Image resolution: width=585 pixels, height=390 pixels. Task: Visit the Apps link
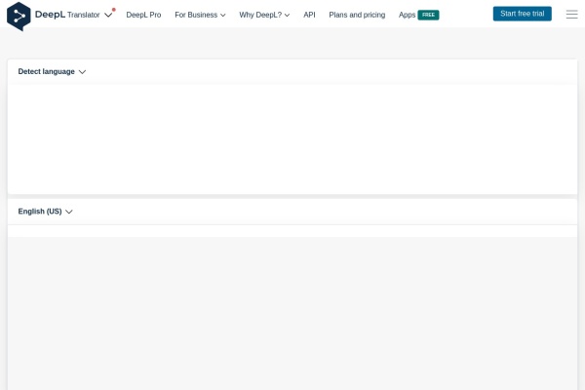407,16
